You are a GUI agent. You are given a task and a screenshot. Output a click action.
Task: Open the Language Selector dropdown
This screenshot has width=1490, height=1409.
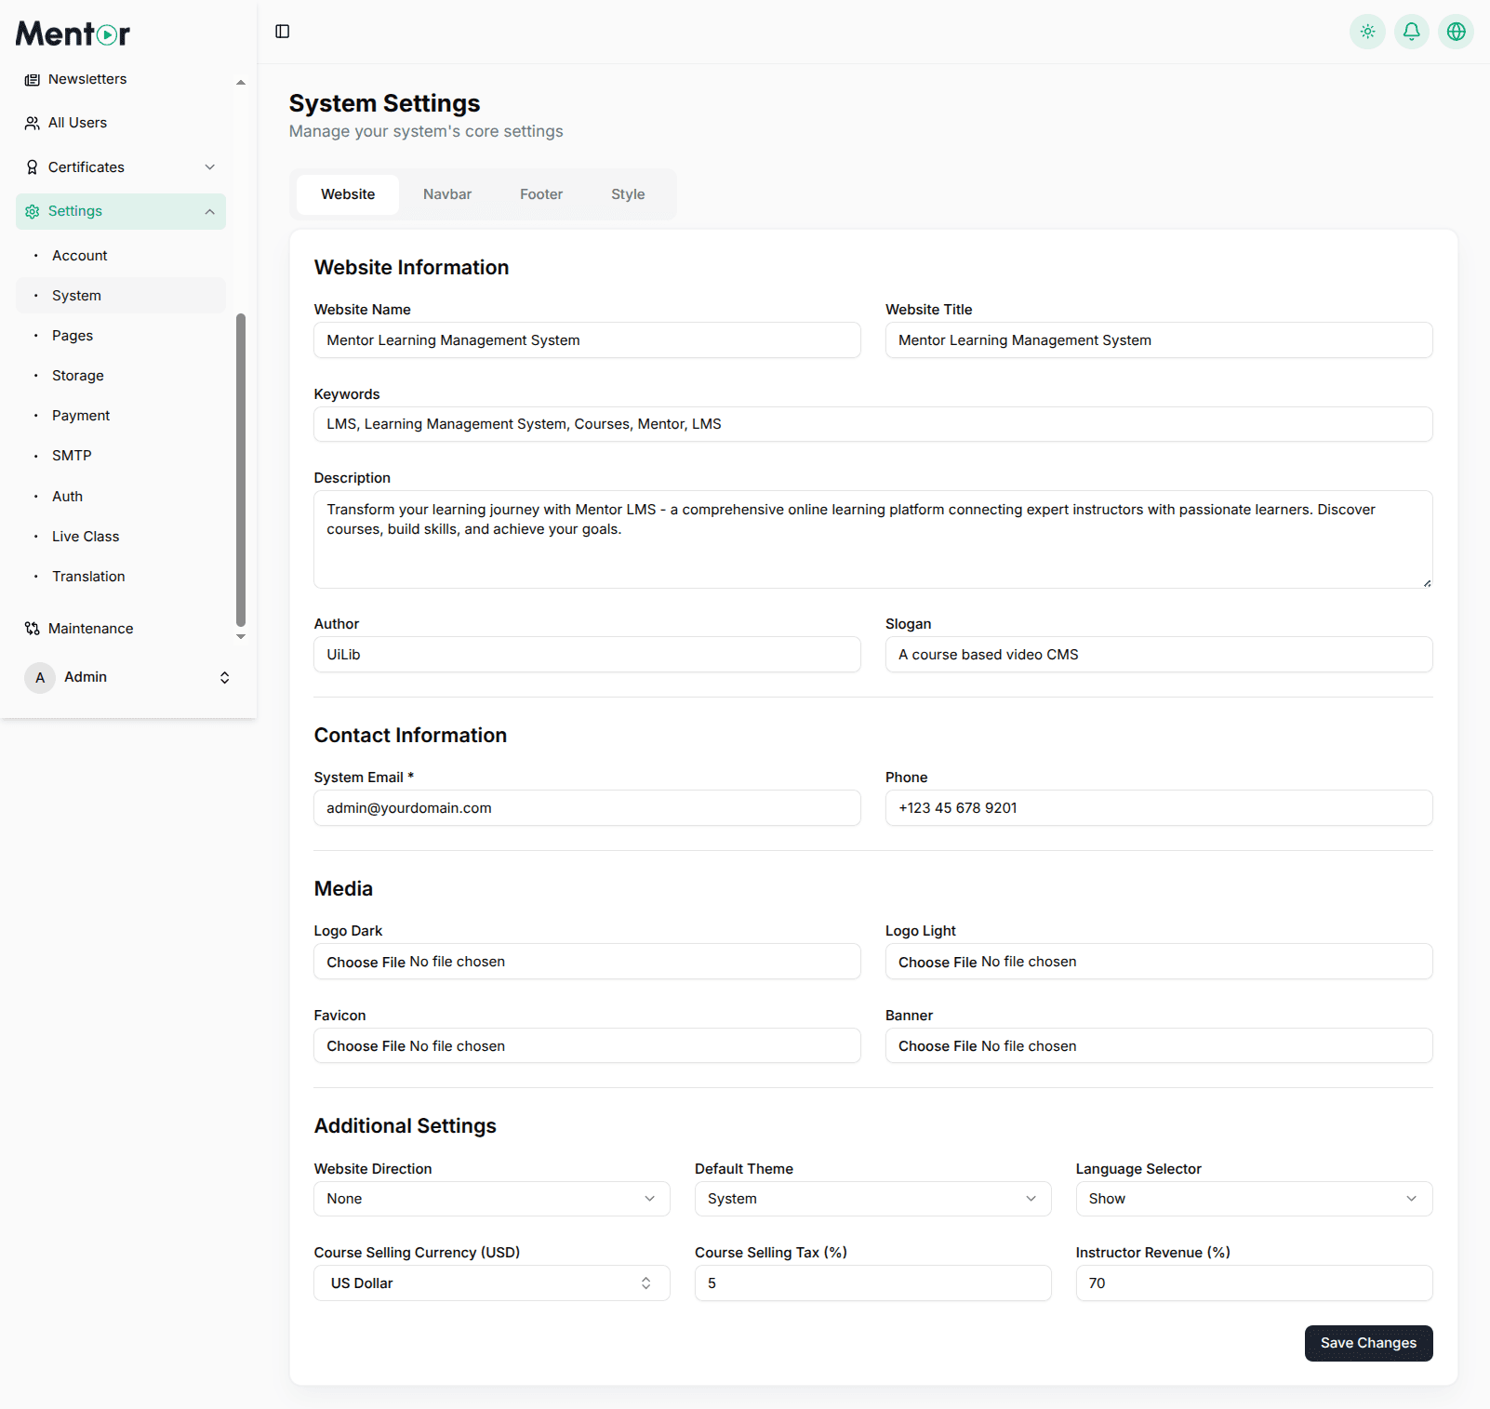(1253, 1199)
